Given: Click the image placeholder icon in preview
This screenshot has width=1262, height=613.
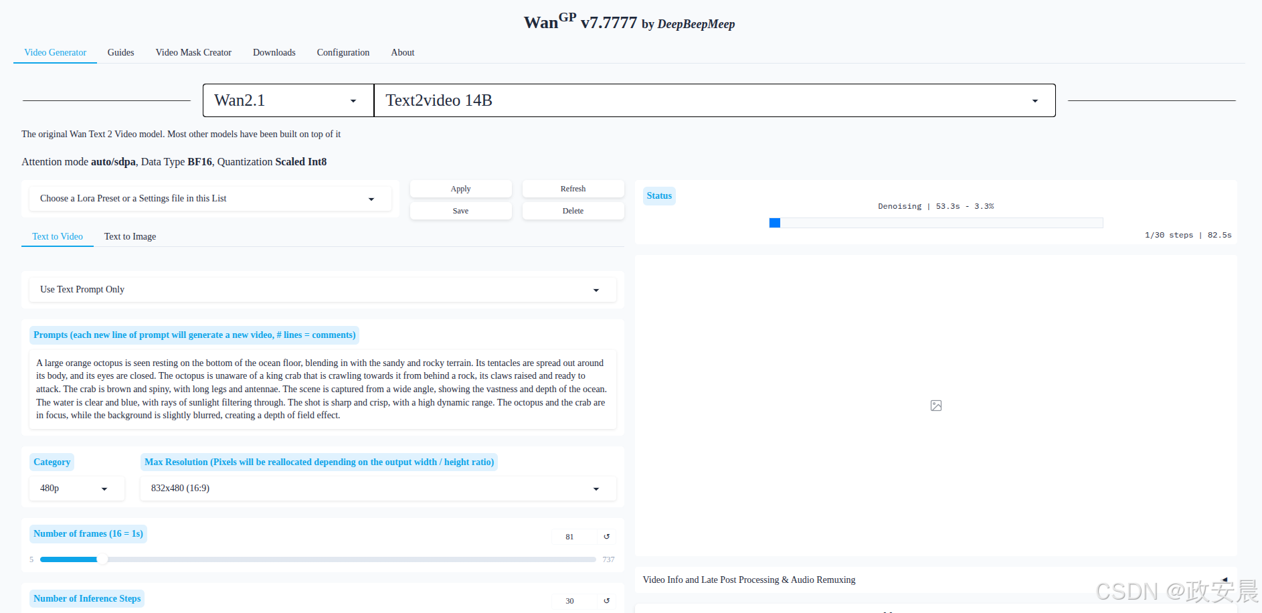Looking at the screenshot, I should pyautogui.click(x=935, y=406).
